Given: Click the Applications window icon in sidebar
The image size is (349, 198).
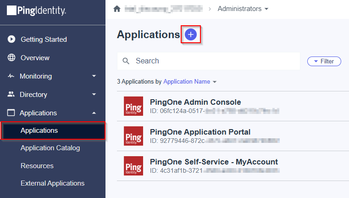Looking at the screenshot, I should 11,113.
